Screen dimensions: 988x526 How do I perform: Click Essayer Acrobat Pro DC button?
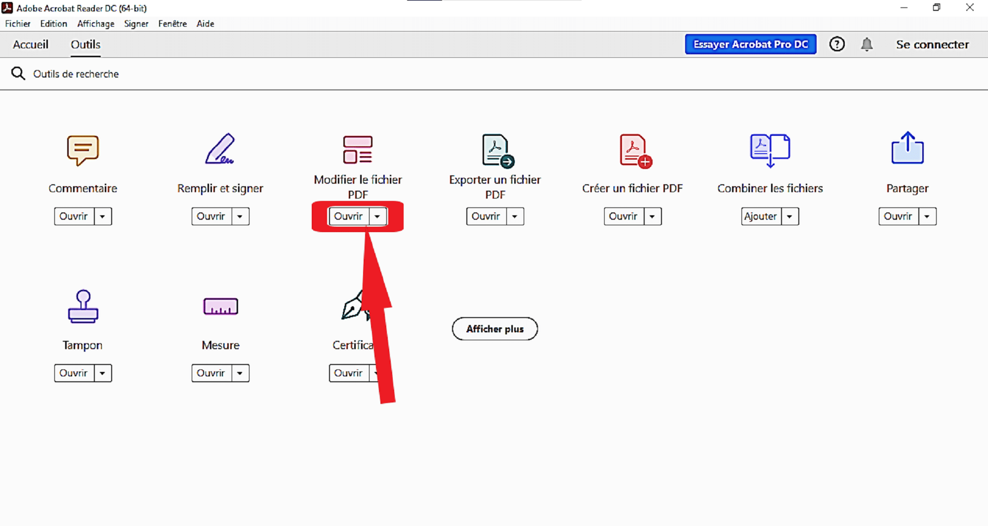pos(750,44)
